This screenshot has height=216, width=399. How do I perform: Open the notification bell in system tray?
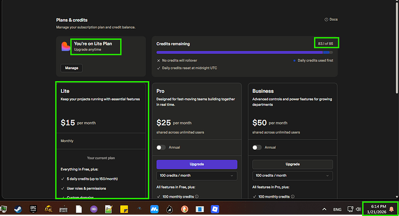(x=391, y=209)
